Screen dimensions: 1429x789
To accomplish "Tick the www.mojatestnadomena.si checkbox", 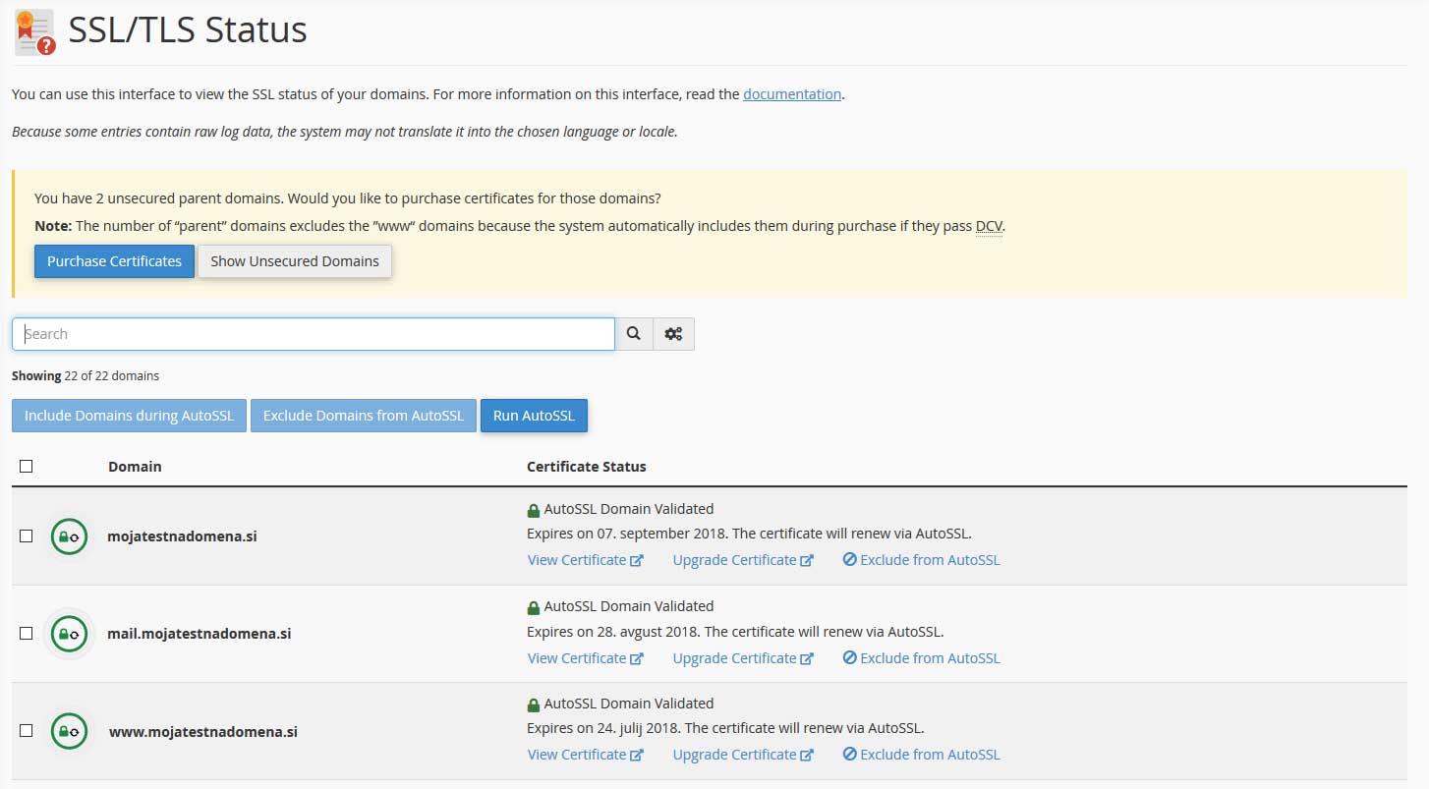I will [27, 731].
